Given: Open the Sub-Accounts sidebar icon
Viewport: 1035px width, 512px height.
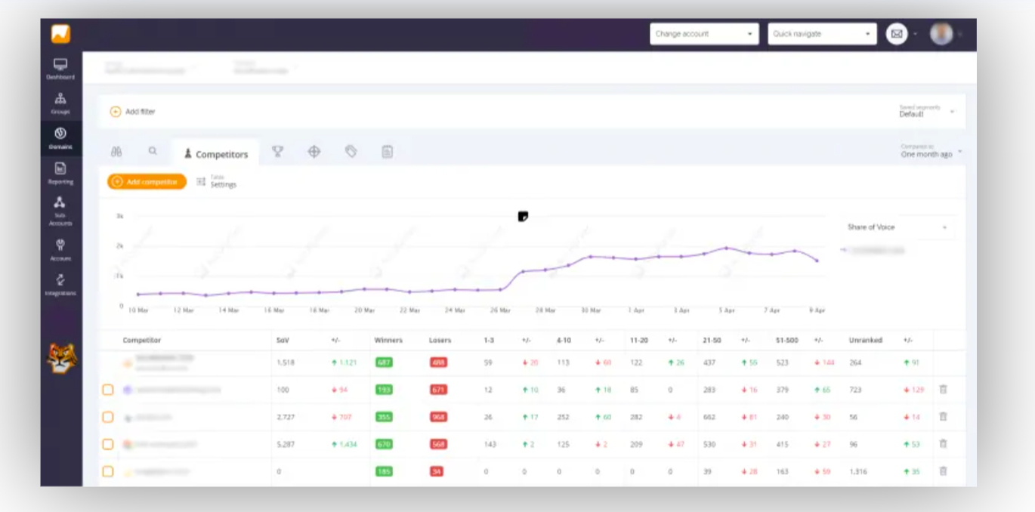Looking at the screenshot, I should (x=60, y=211).
